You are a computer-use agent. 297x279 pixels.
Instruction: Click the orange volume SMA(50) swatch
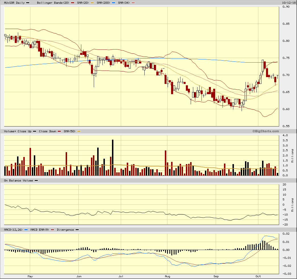79,131
